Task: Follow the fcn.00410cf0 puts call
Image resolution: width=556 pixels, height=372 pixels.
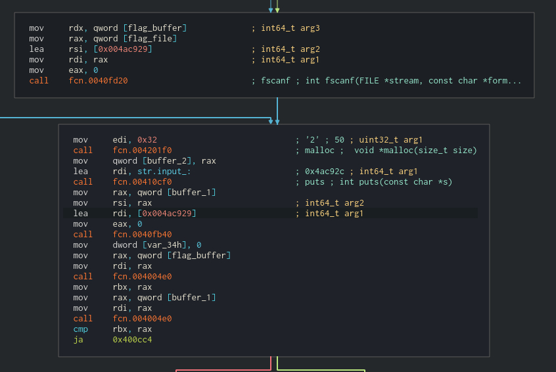Action: 142,182
